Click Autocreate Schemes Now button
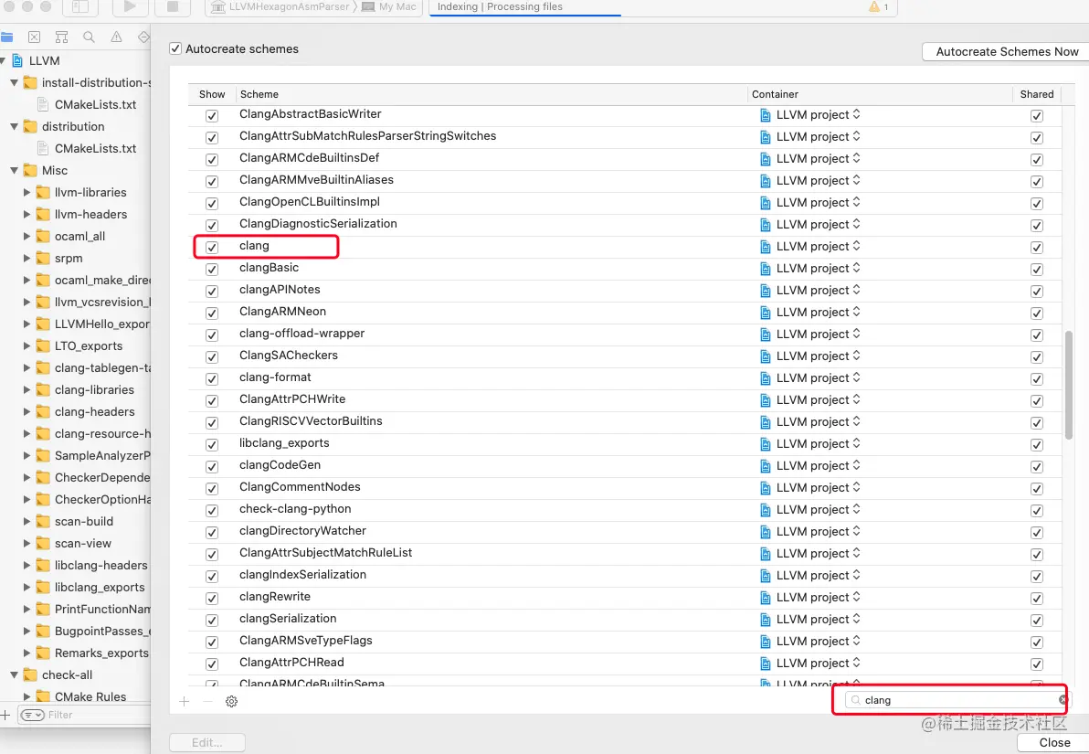Image resolution: width=1089 pixels, height=754 pixels. coord(1007,51)
